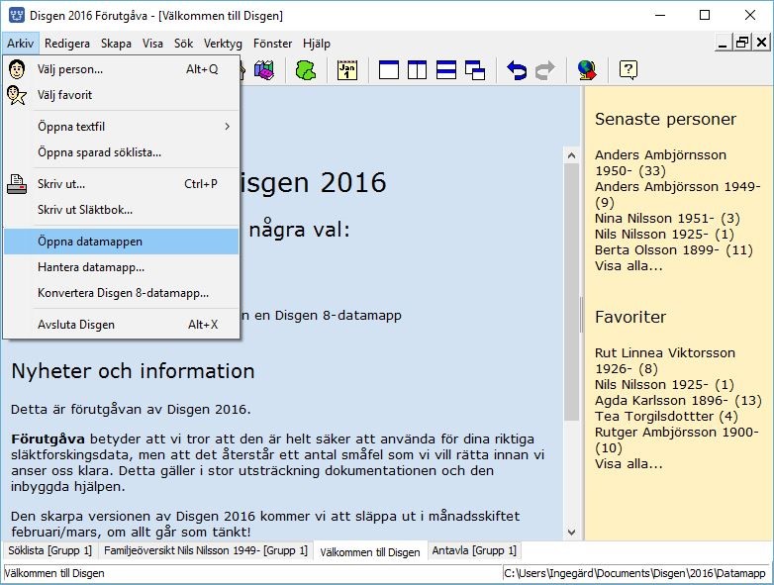Viewport: 774px width, 585px height.
Task: Close the inner document window
Action: pyautogui.click(x=762, y=43)
